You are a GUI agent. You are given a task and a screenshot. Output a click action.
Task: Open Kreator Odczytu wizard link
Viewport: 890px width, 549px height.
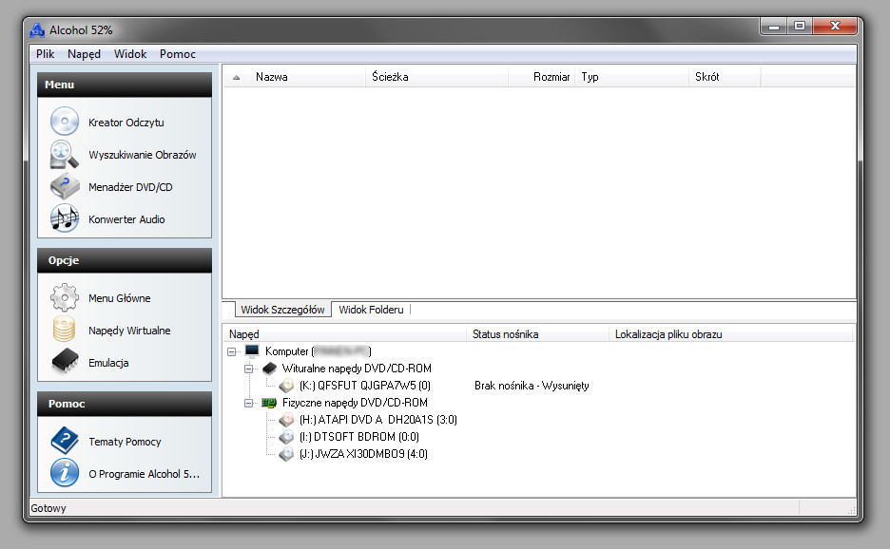pos(126,123)
